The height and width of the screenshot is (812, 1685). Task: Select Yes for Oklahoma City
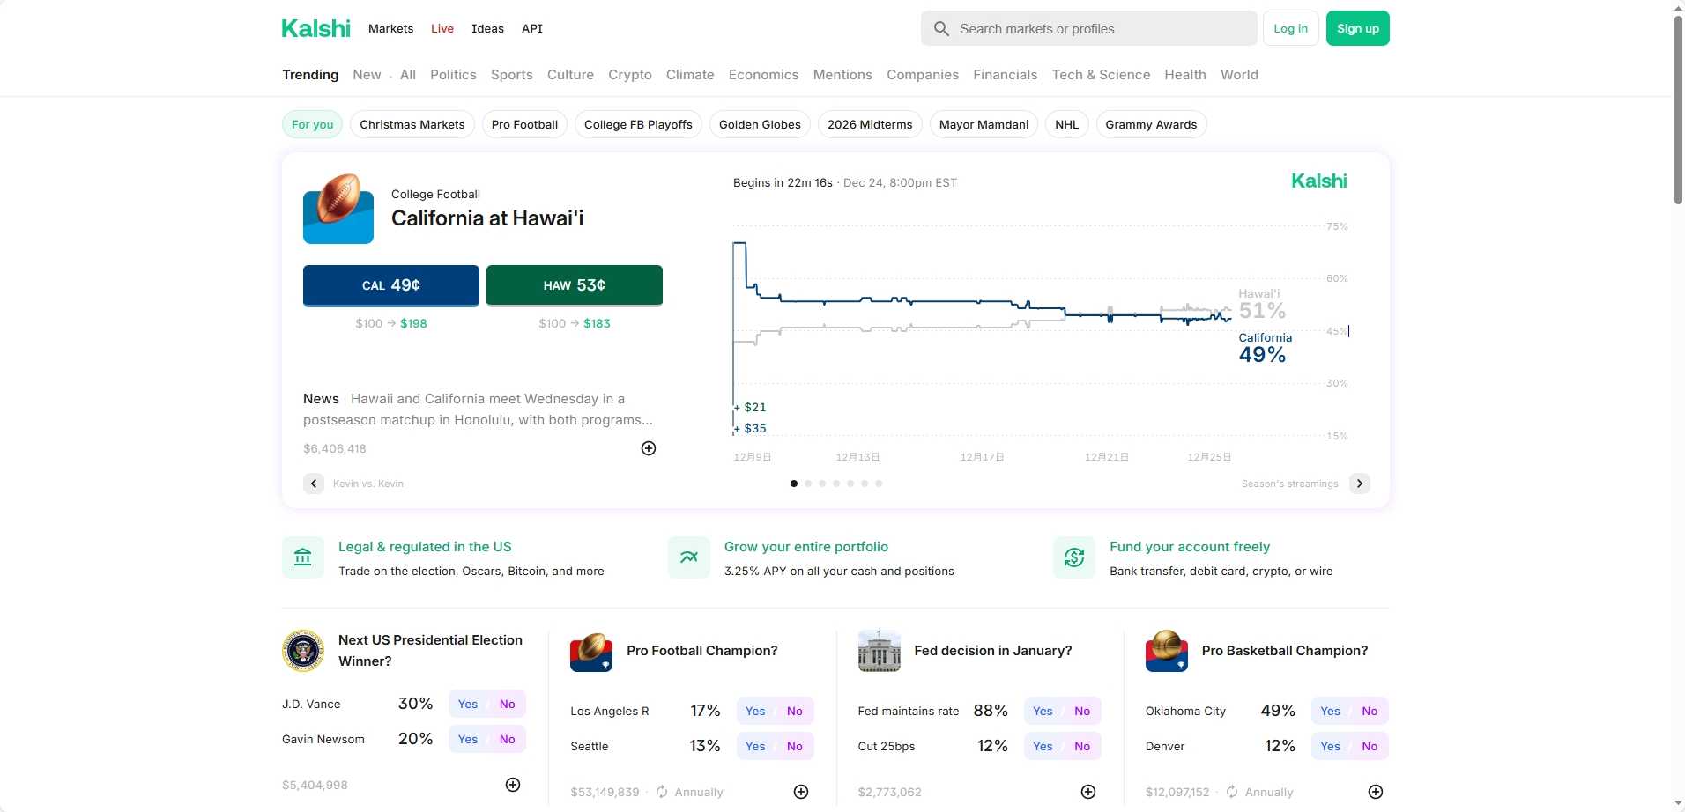(x=1330, y=711)
